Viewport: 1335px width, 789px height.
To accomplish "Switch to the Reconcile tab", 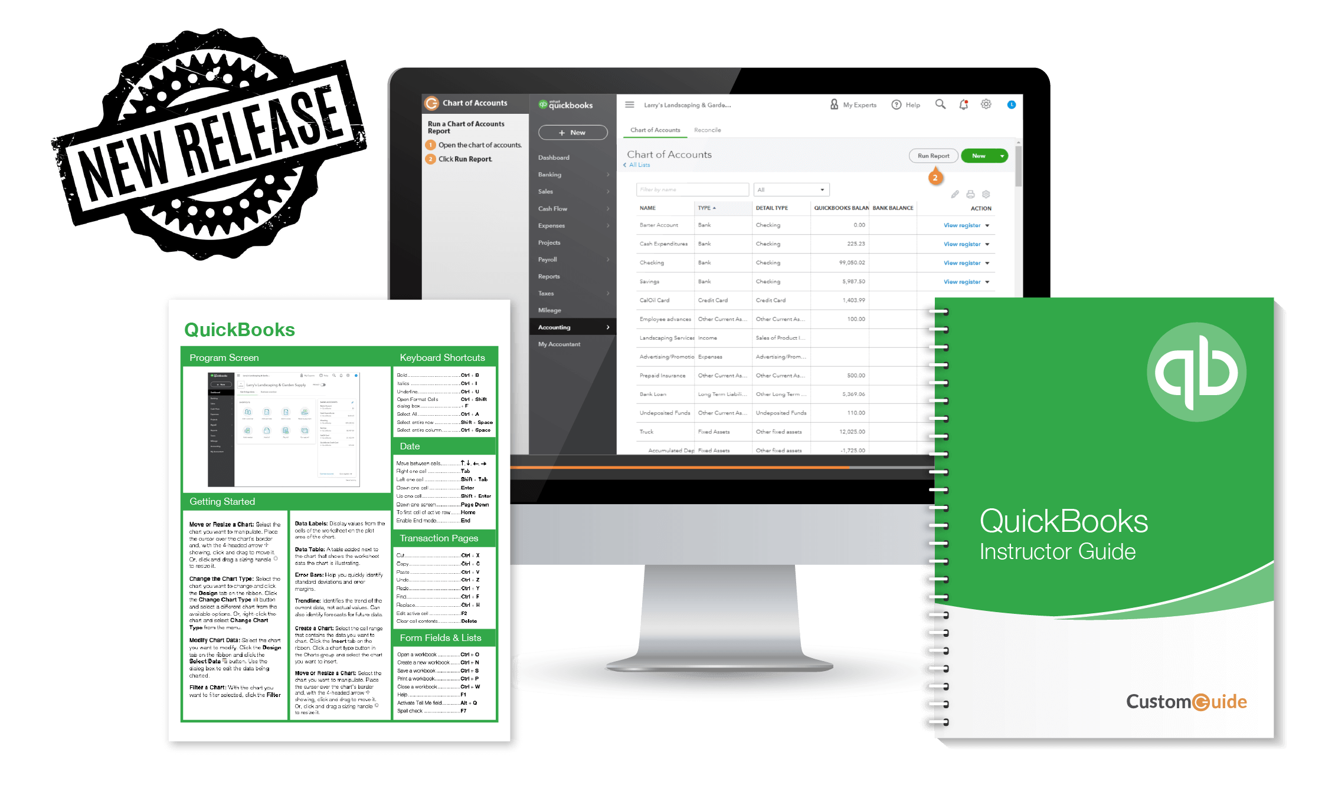I will coord(707,130).
